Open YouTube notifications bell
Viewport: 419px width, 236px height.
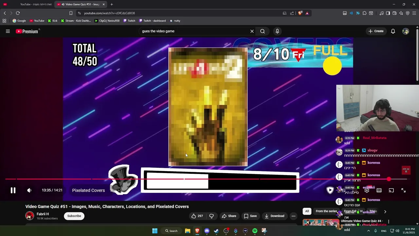[x=393, y=31]
